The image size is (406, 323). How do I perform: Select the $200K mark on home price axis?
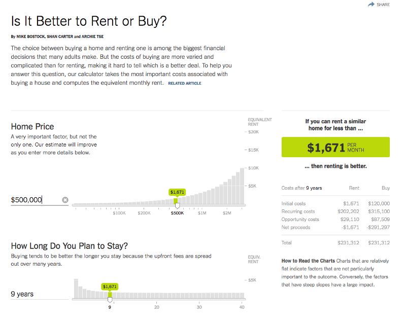144,213
